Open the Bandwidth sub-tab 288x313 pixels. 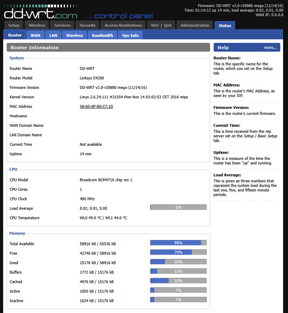pyautogui.click(x=102, y=35)
